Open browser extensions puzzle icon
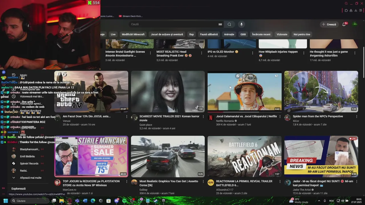Screen dimensions: 365x205 346,11
